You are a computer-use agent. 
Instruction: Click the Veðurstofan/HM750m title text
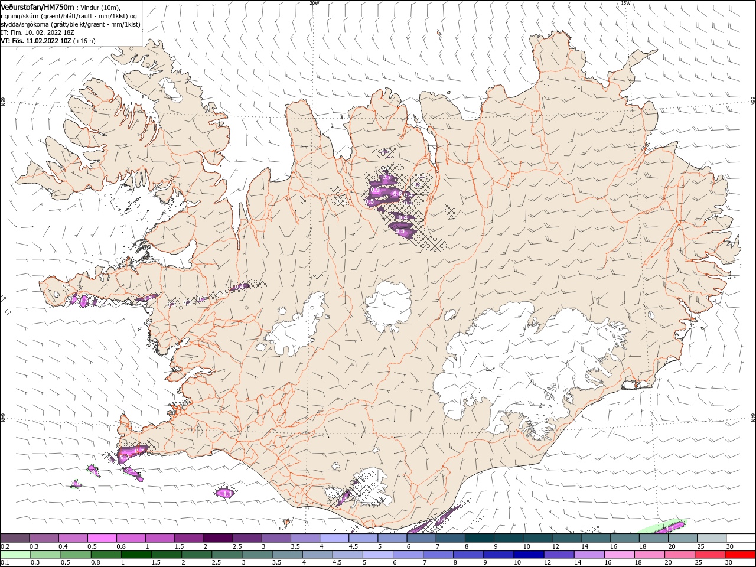click(x=37, y=6)
